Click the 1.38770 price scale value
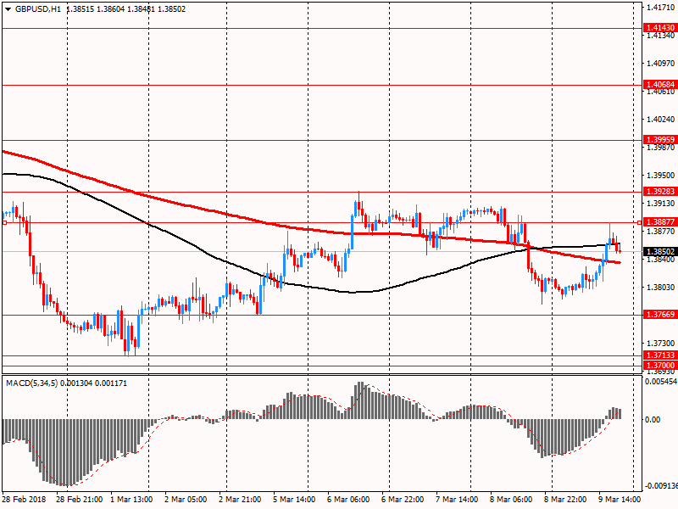Viewport: 678px width, 509px height. click(660, 231)
